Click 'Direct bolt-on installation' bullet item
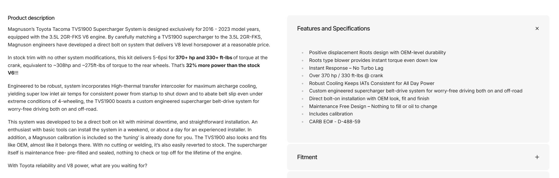The image size is (559, 178). click(369, 99)
